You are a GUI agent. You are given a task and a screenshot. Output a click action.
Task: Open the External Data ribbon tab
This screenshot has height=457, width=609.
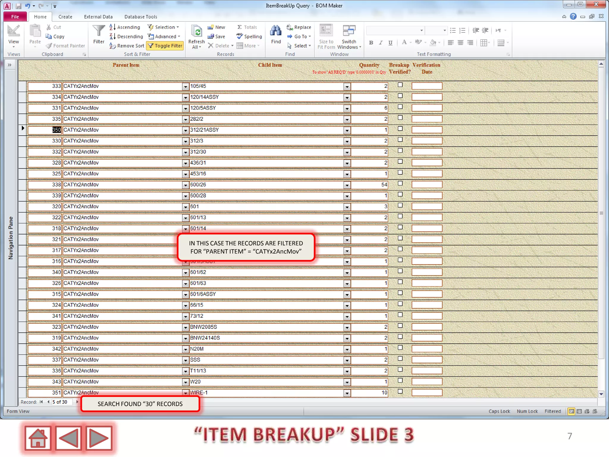coord(98,17)
